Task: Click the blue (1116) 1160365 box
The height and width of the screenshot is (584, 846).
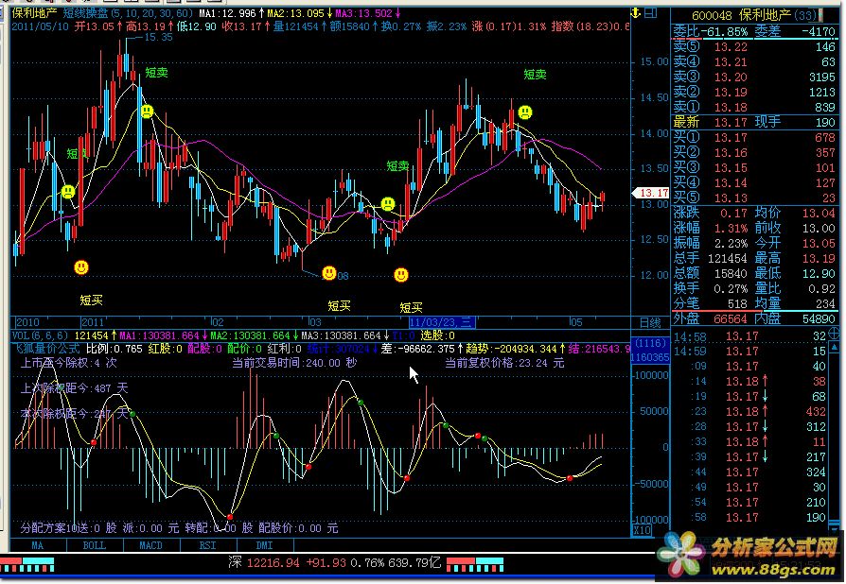Action: pos(650,351)
